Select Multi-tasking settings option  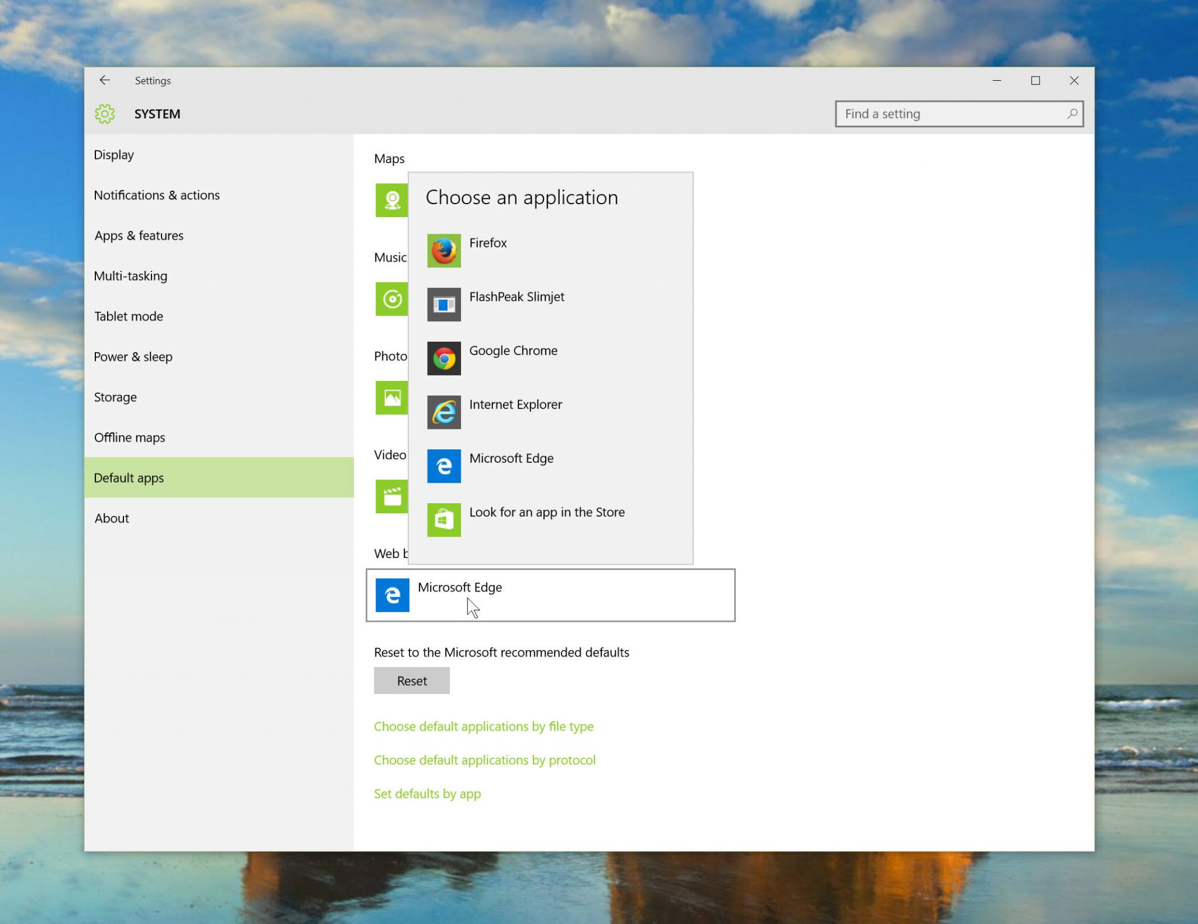pos(130,274)
